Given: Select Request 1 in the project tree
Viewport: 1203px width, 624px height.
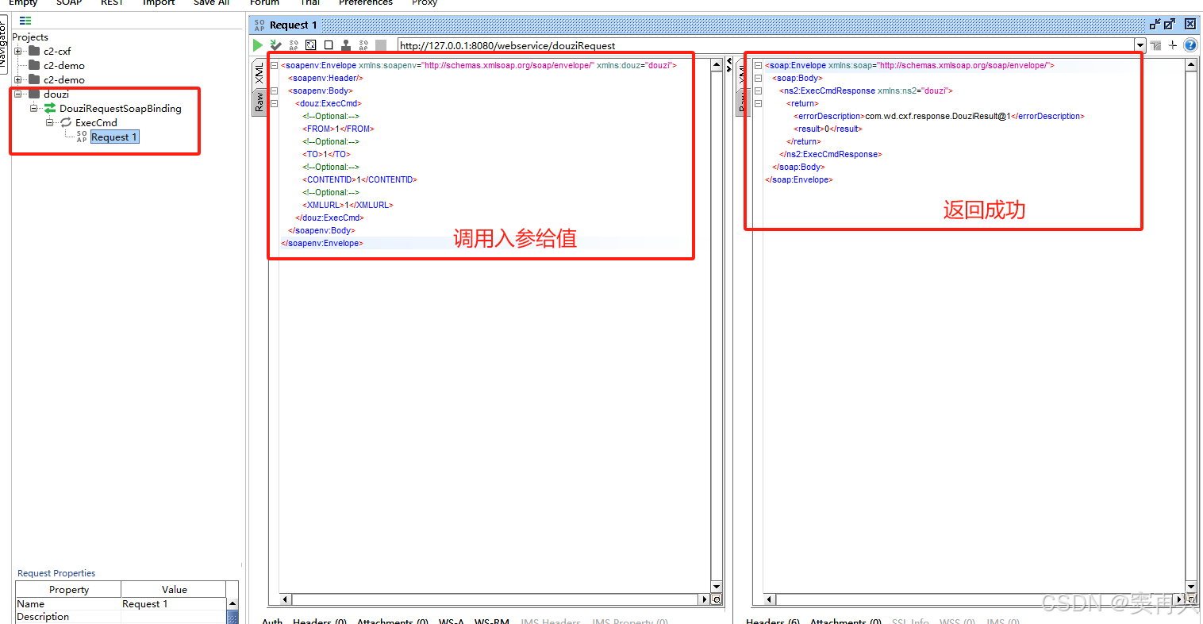Looking at the screenshot, I should pos(114,137).
